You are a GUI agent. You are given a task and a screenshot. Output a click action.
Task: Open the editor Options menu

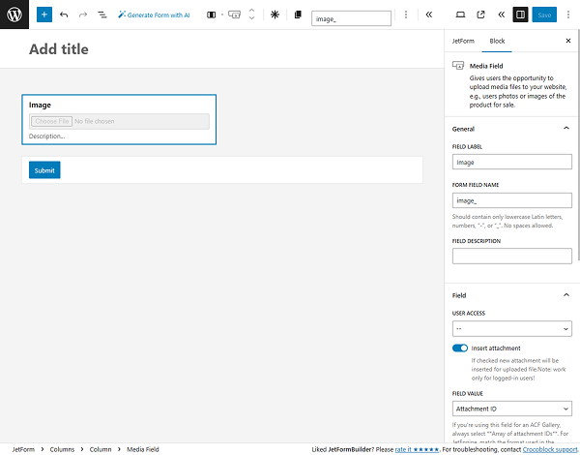pos(568,15)
